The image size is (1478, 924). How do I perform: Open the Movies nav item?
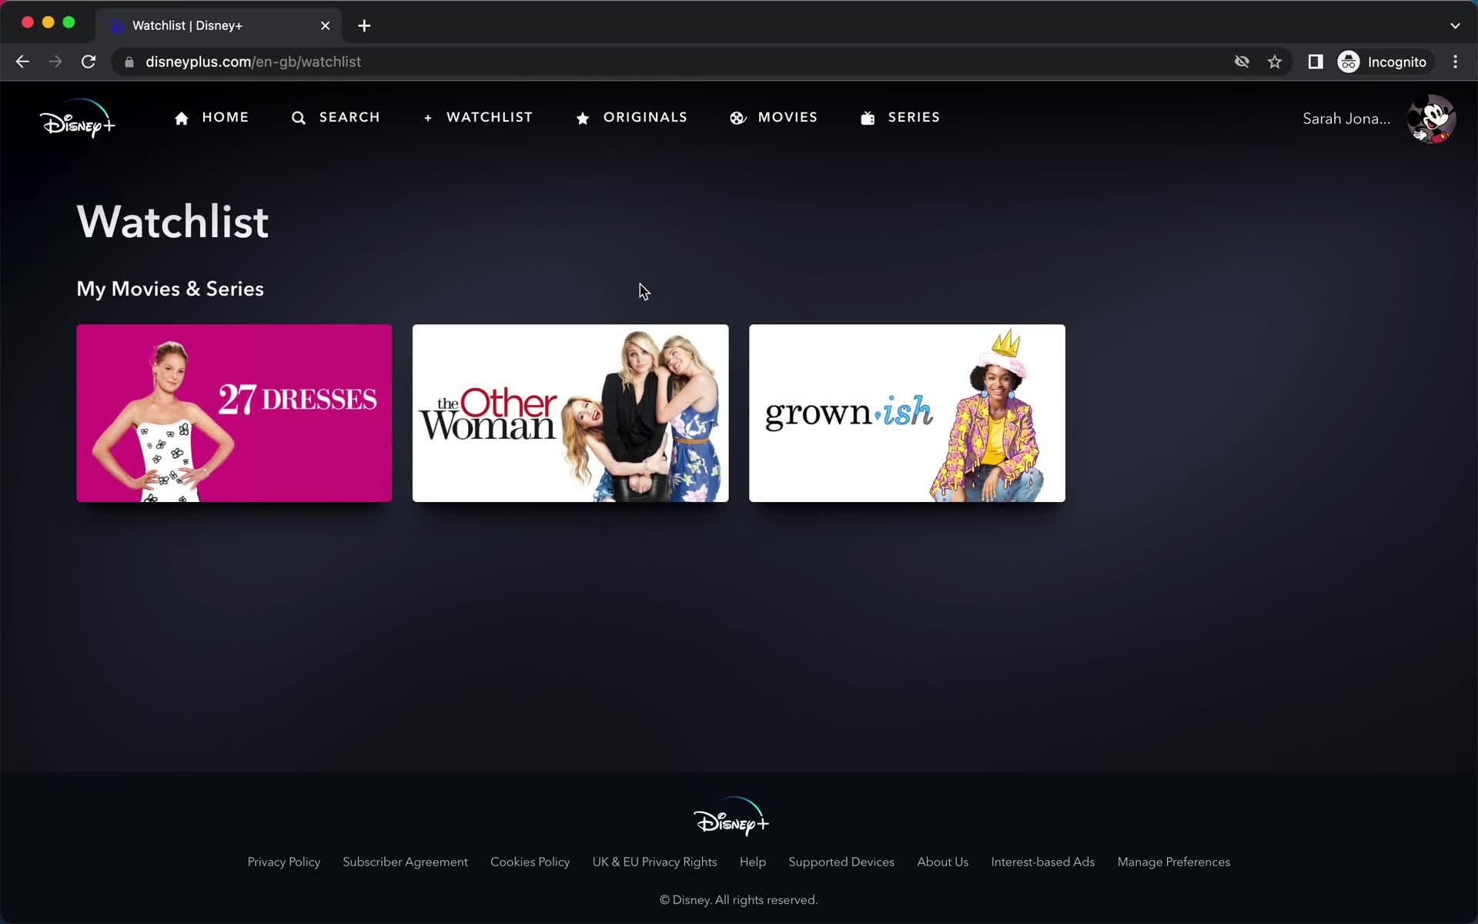coord(774,118)
